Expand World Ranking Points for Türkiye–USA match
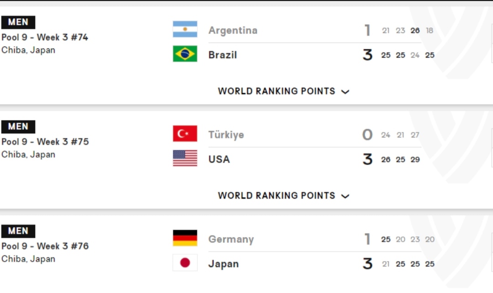Image resolution: width=493 pixels, height=293 pixels. (x=284, y=196)
